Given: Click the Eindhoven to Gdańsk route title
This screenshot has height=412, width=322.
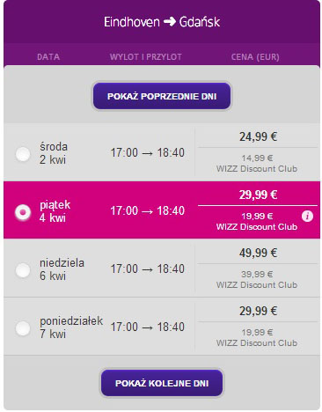Looking at the screenshot, I should [162, 22].
